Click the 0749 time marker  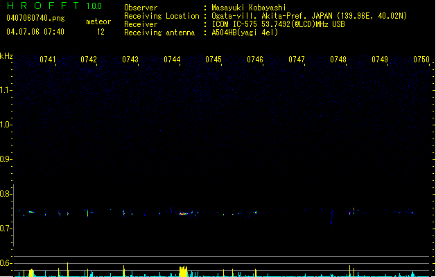point(380,60)
